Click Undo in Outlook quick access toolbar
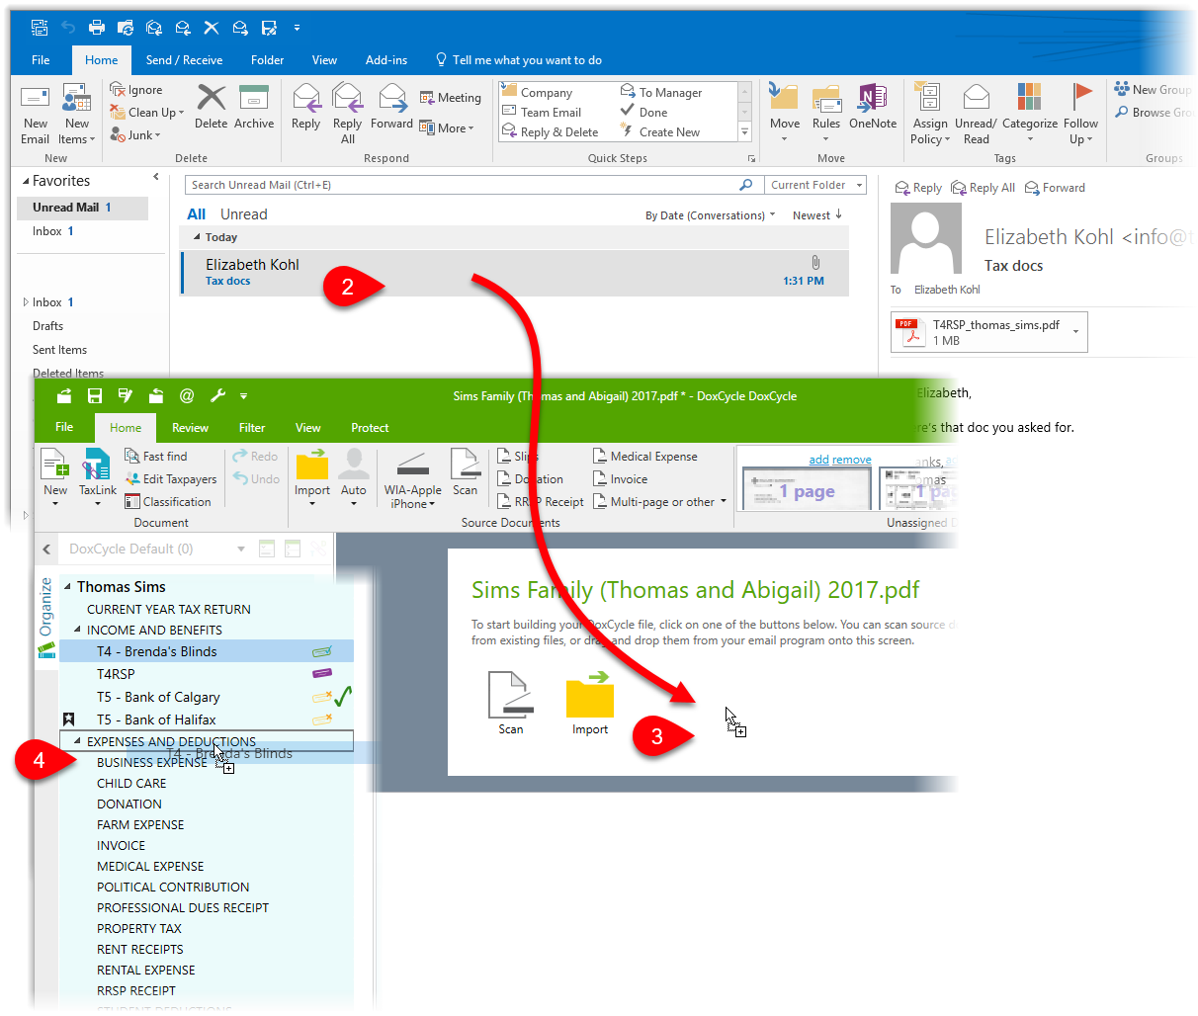The width and height of the screenshot is (1198, 1016). [68, 28]
